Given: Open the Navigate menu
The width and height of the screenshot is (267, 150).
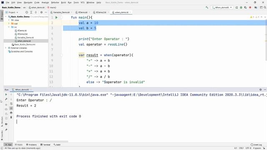Looking at the screenshot, I should (28, 2).
